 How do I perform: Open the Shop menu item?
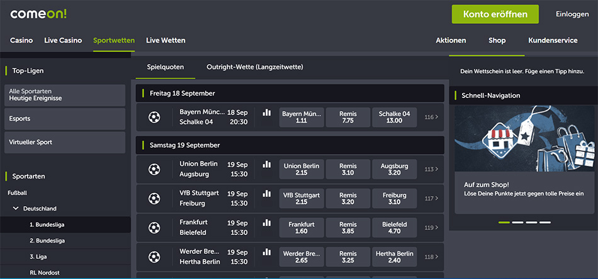[x=497, y=40]
